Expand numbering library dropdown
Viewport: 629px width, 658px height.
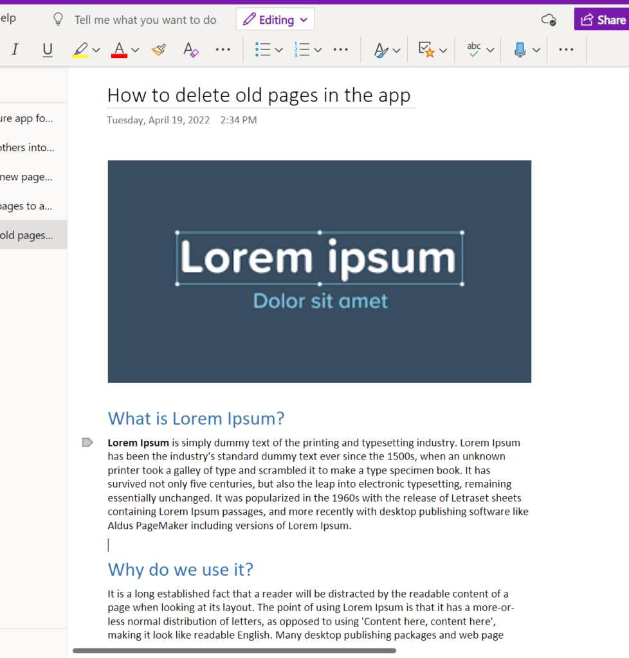(x=318, y=50)
